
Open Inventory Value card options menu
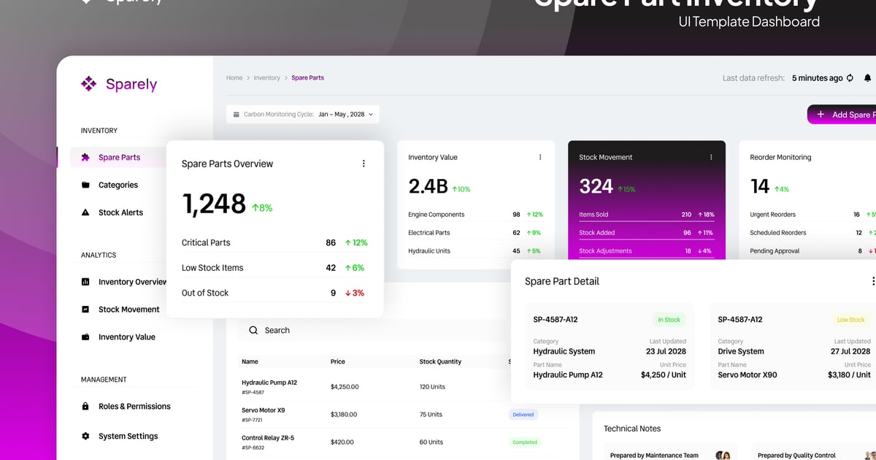click(x=540, y=157)
